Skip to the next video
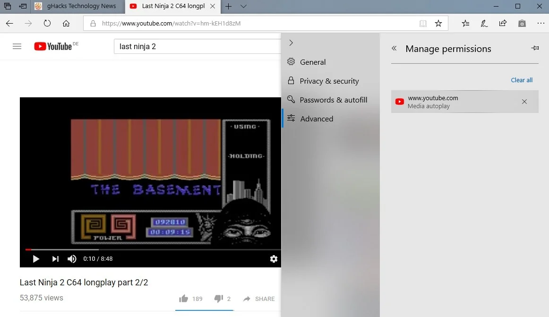This screenshot has width=549, height=317. (55, 259)
